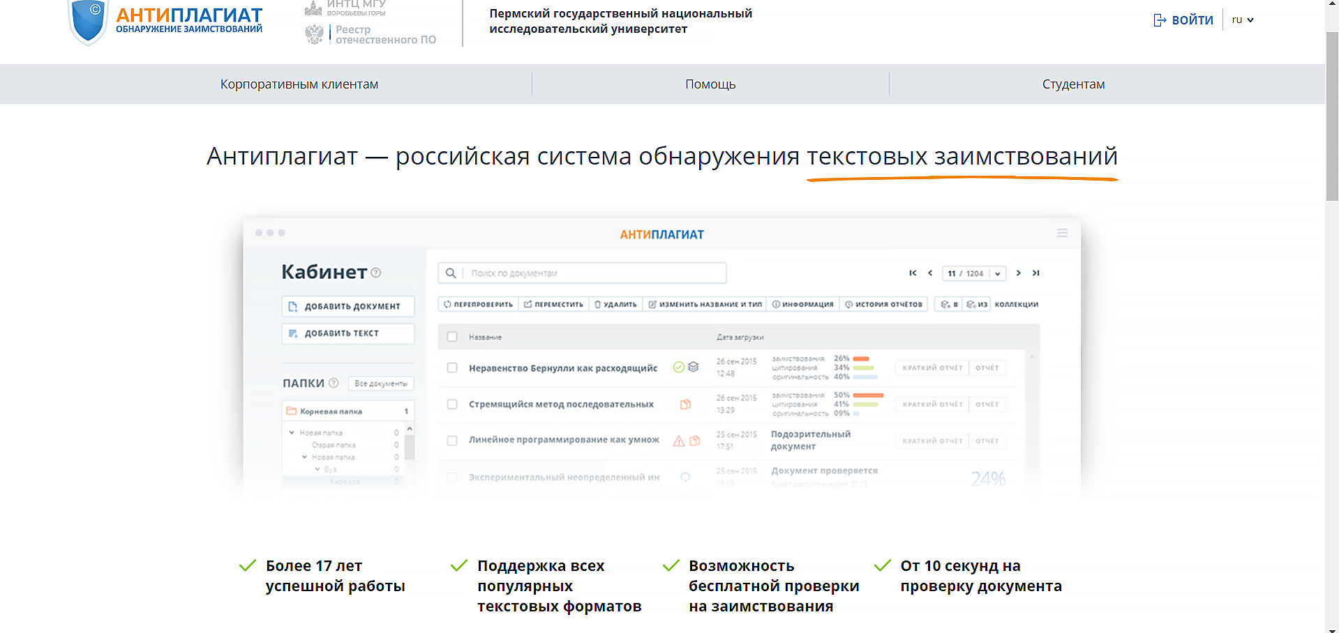This screenshot has width=1339, height=633.
Task: Click Подозрительный документ status text
Action: click(811, 441)
